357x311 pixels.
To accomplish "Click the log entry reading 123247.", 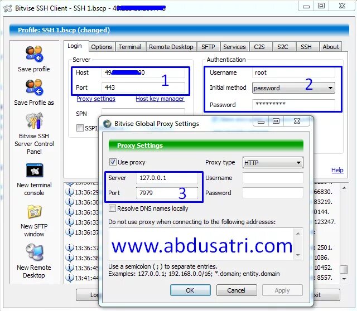I will (x=325, y=222).
